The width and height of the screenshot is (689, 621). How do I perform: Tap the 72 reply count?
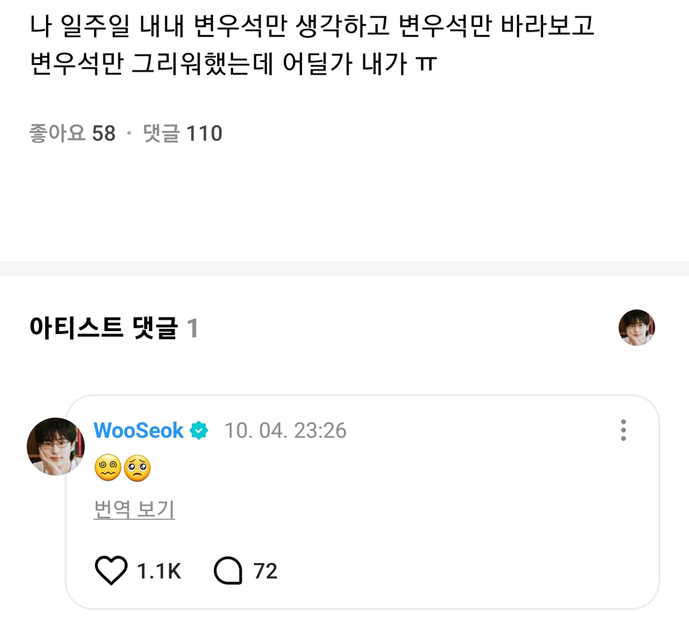point(265,571)
